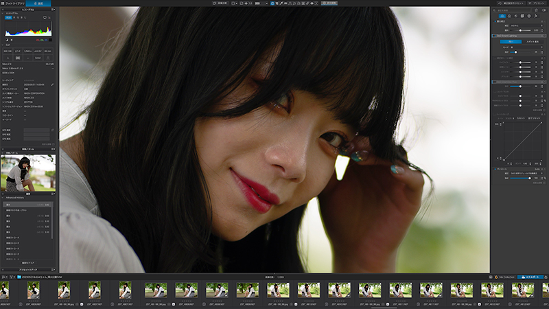Select the RGB histogram channel button

coord(8,18)
